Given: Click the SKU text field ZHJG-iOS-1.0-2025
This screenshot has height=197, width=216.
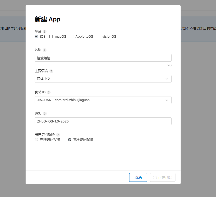Looking at the screenshot, I should point(103,121).
